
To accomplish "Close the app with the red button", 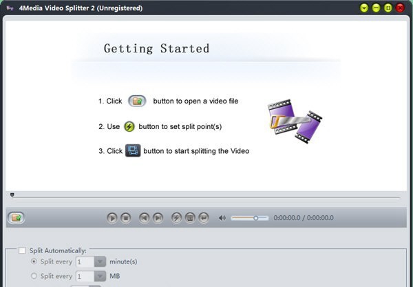I will pyautogui.click(x=400, y=8).
